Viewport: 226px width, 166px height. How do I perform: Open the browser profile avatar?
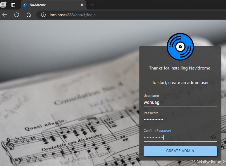[x=3, y=5]
